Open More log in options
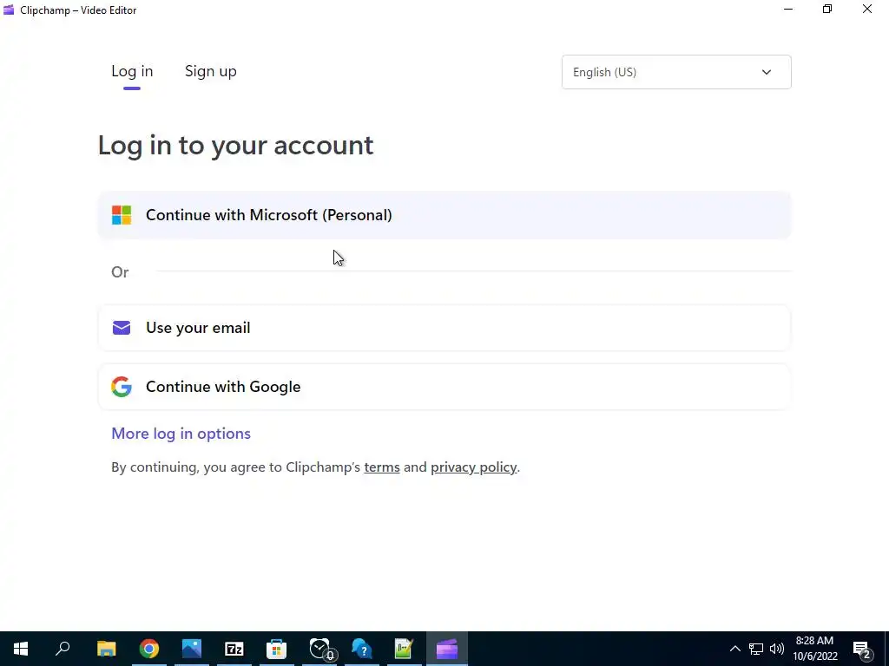Screen dimensions: 889x666 pos(181,434)
